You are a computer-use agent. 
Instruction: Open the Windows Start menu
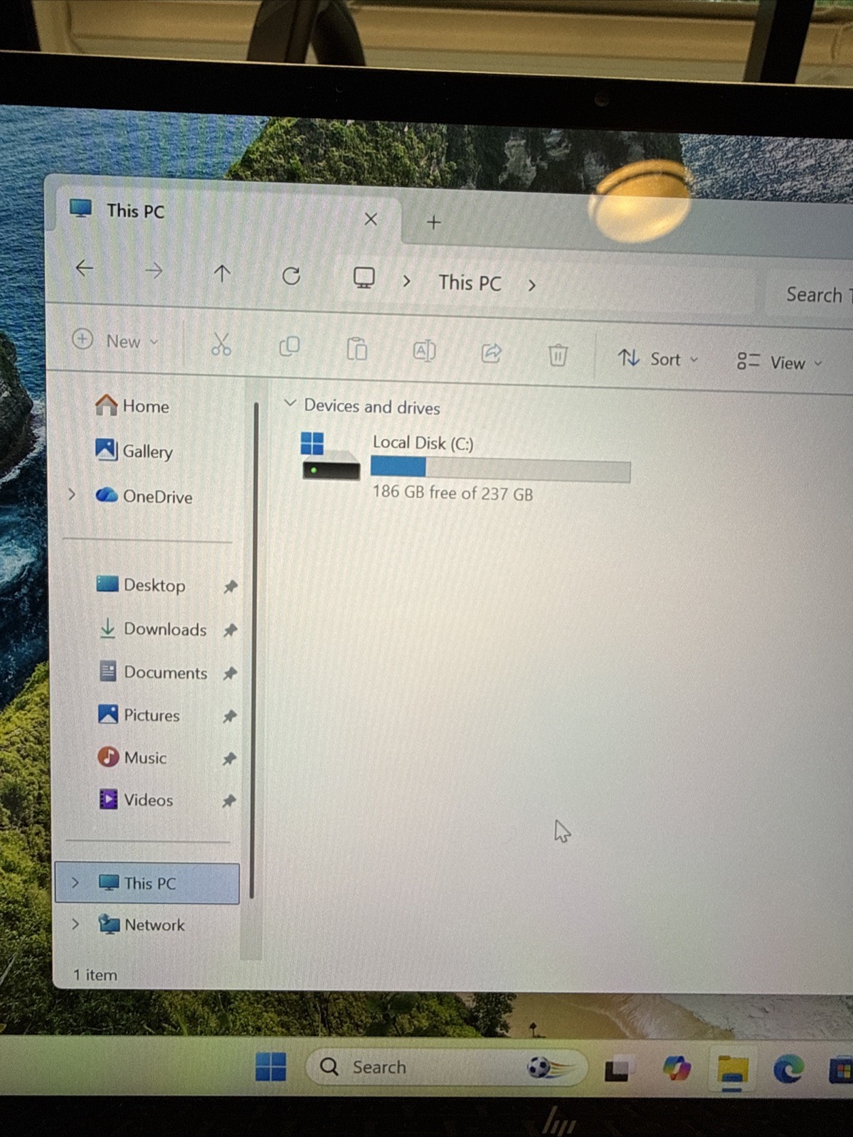tap(270, 1067)
